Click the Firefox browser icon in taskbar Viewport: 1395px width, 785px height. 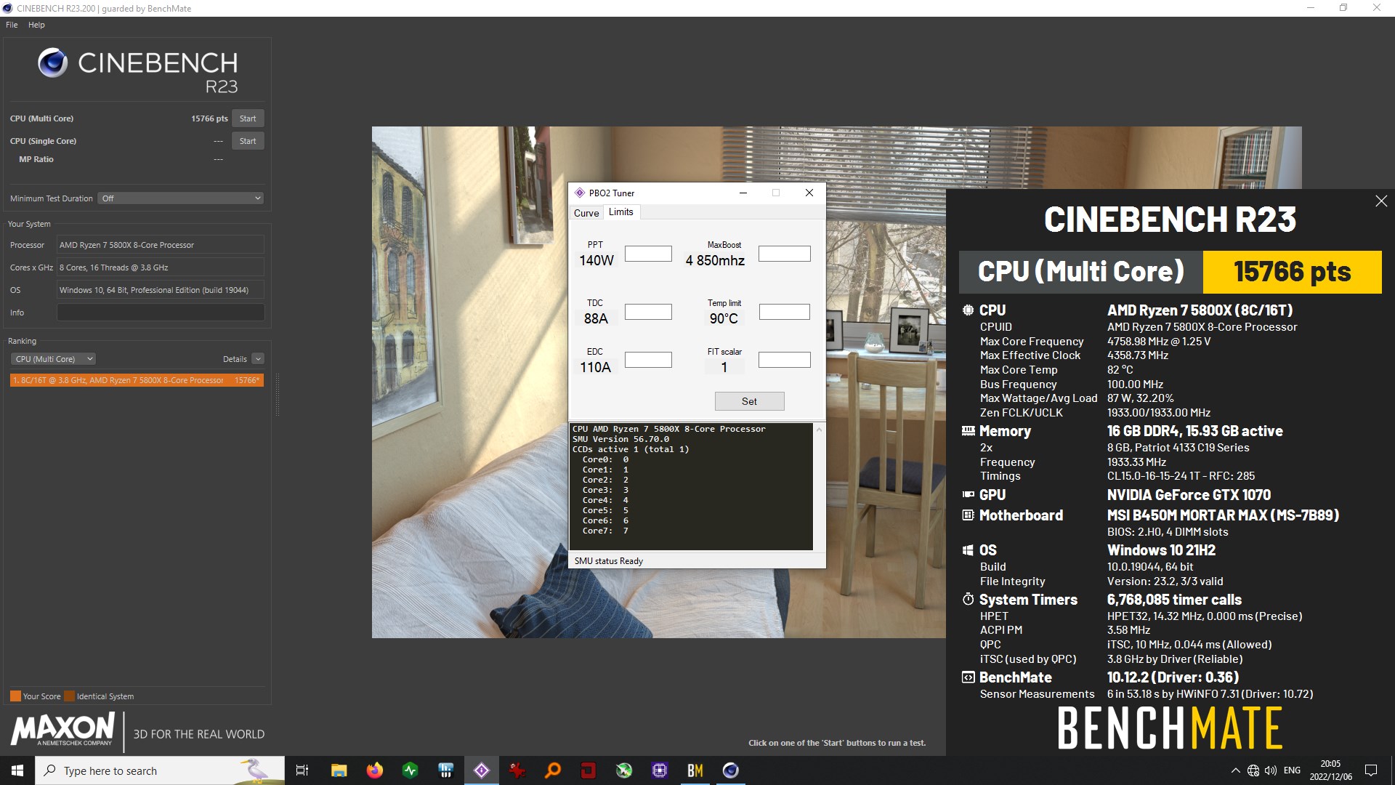(373, 770)
